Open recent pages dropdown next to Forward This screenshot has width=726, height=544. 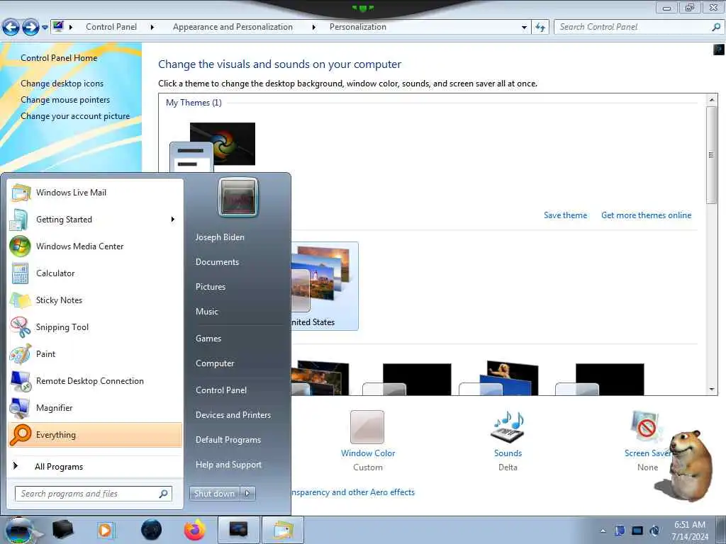(x=45, y=28)
